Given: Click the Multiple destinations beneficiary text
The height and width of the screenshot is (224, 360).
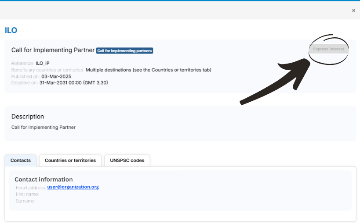Looking at the screenshot, I should tap(149, 70).
